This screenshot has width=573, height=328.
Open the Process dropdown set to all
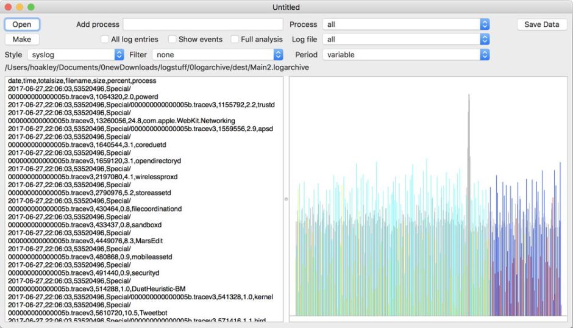[x=406, y=24]
